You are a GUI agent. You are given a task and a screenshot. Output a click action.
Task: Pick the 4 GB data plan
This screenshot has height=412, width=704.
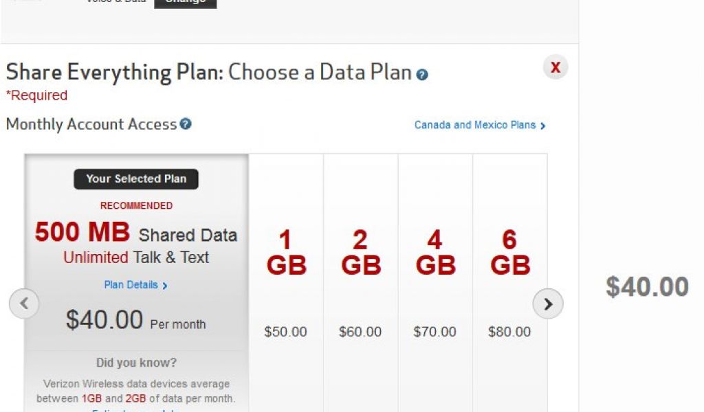435,253
